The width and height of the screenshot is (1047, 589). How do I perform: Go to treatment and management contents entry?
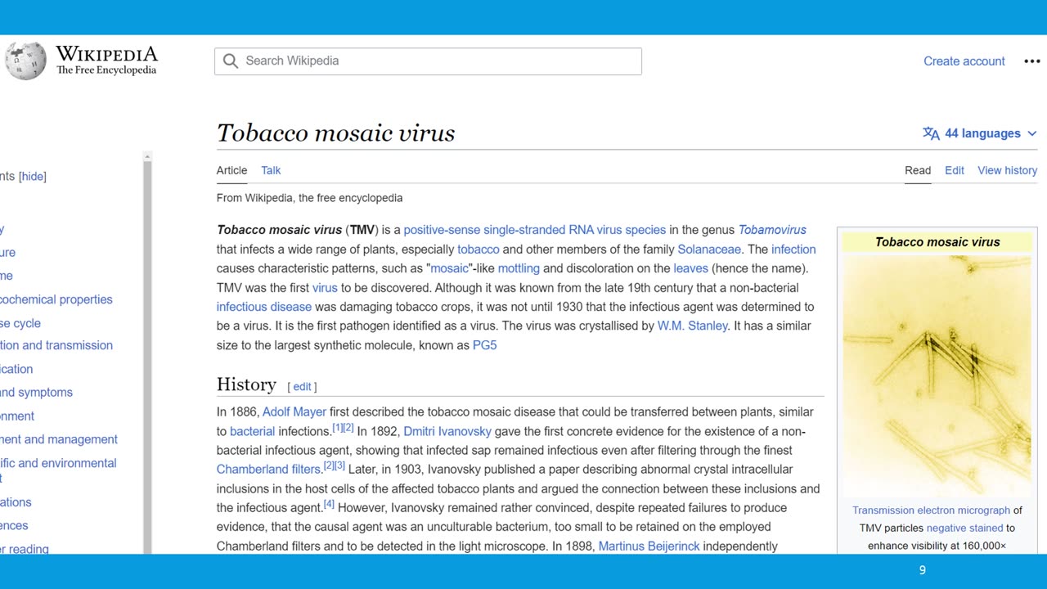coord(59,439)
